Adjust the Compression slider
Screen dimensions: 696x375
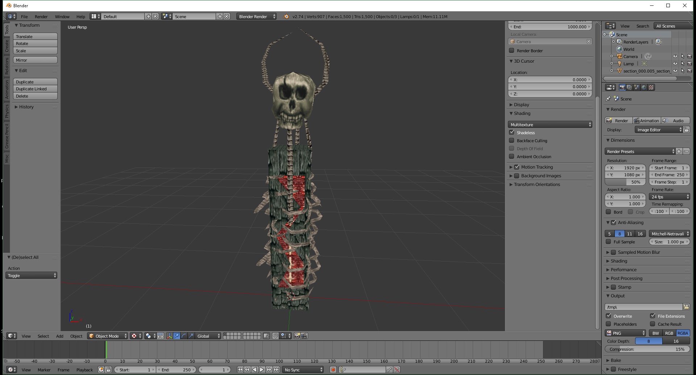(x=647, y=349)
